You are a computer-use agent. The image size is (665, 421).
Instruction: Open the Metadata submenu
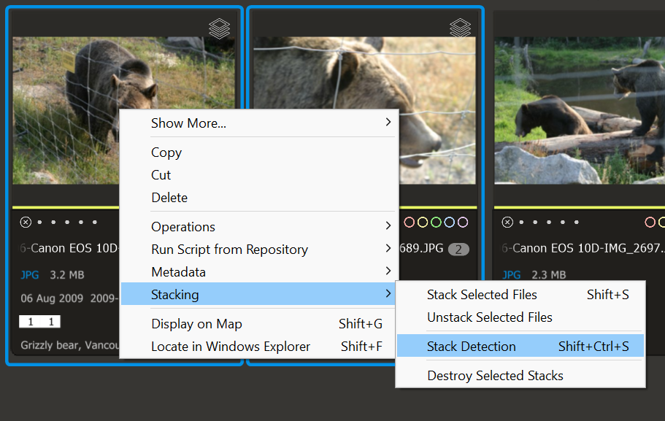pyautogui.click(x=259, y=271)
